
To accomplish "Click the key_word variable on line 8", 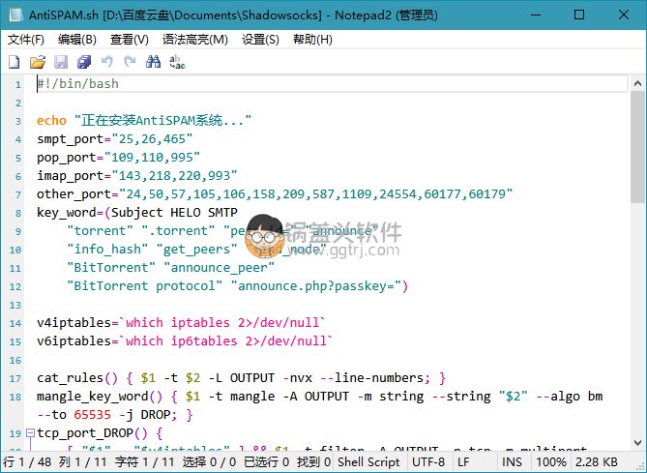I will [67, 213].
